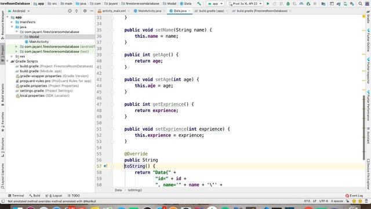
Task: Collapse the Gradle Scripts node
Action: tap(8, 62)
